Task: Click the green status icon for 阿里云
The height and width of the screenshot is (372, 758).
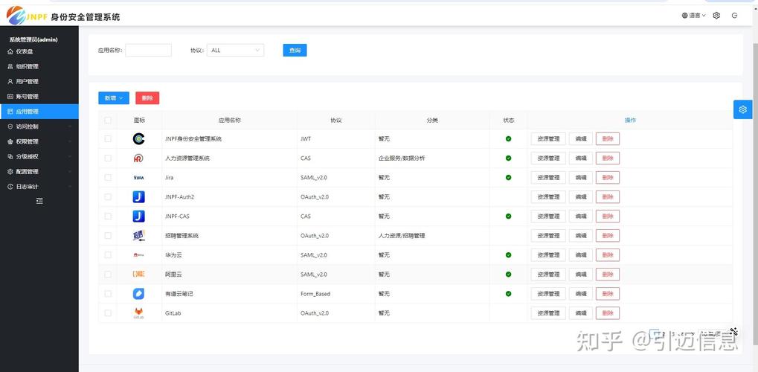Action: pos(509,275)
